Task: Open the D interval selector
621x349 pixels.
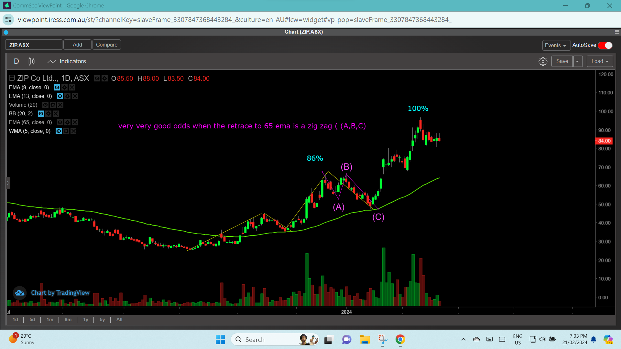Action: click(16, 61)
